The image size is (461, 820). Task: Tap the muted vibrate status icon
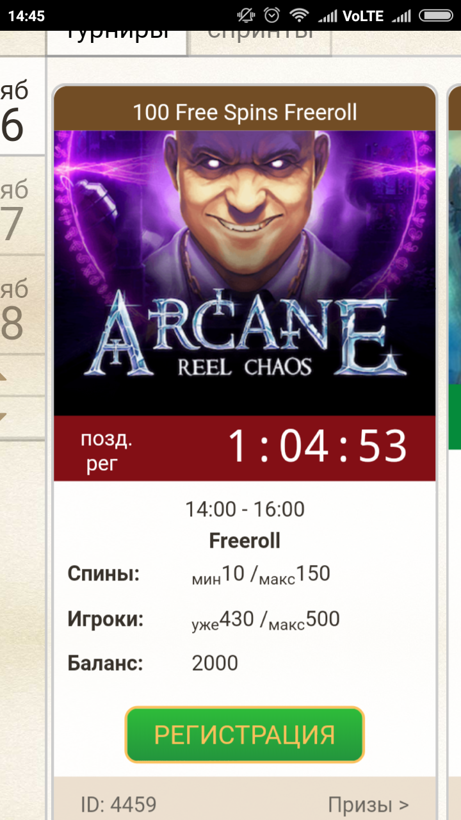pos(245,15)
